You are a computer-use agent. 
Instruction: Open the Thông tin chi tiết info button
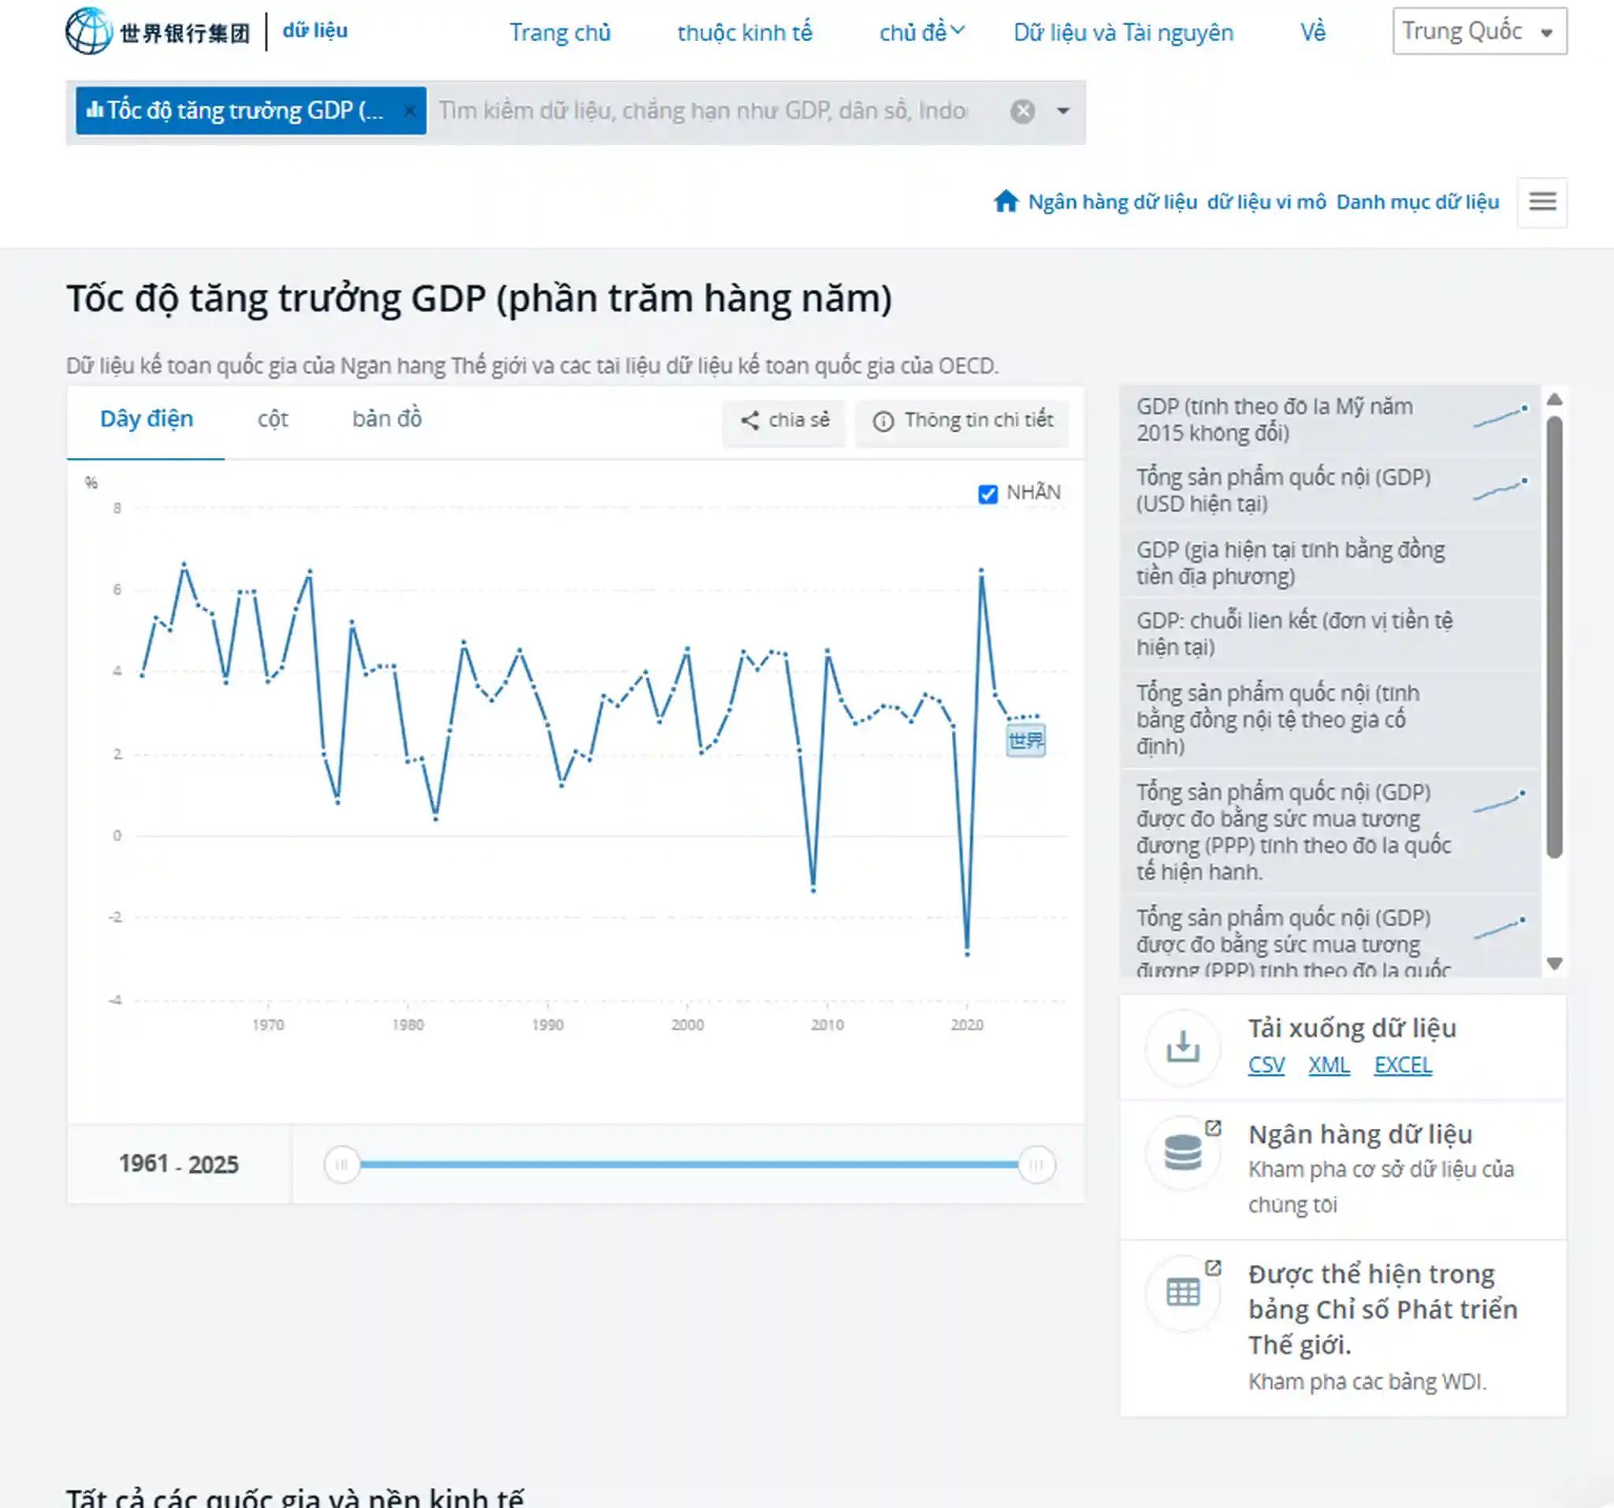click(x=962, y=421)
